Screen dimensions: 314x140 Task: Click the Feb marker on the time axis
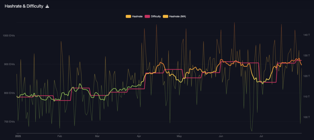[x=59, y=136]
